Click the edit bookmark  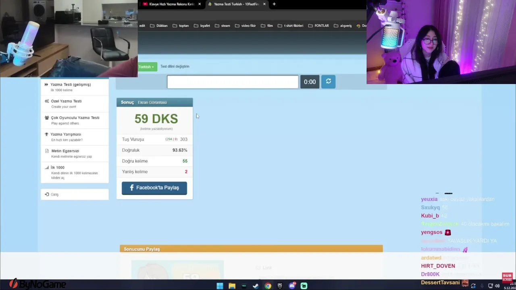142,26
